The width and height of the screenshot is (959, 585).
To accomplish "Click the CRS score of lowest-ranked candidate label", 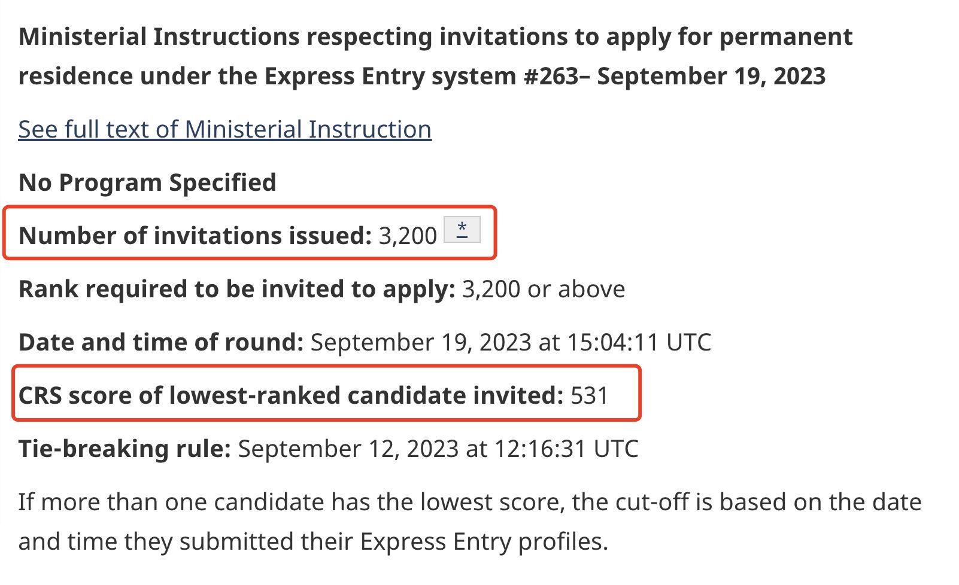I will coord(291,395).
